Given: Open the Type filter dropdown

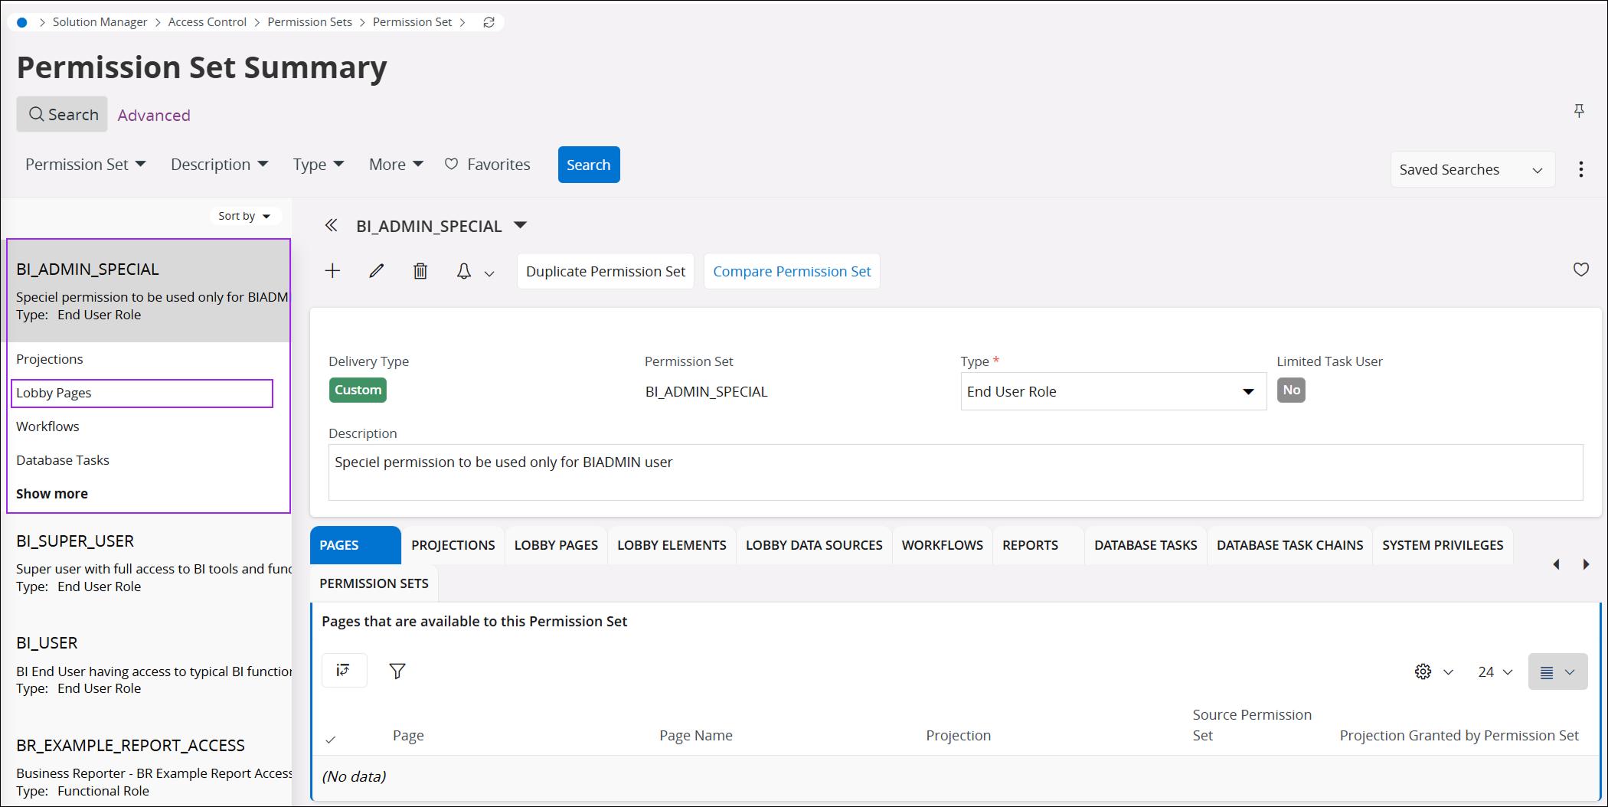Looking at the screenshot, I should (x=319, y=165).
